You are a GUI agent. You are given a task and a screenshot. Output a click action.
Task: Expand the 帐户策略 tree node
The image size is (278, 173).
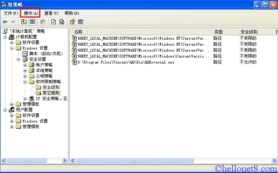(x=25, y=65)
